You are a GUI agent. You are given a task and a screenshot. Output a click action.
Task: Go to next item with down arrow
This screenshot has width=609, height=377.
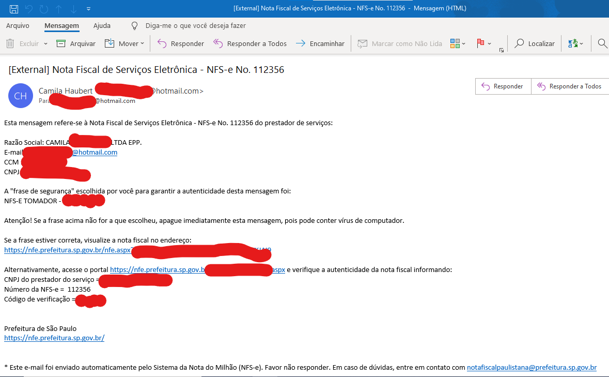click(74, 9)
